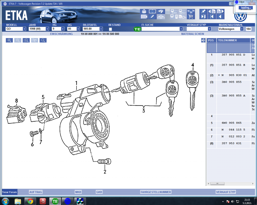Click the plain magnifier search icon
The height and width of the screenshot is (205, 257).
coord(43,40)
